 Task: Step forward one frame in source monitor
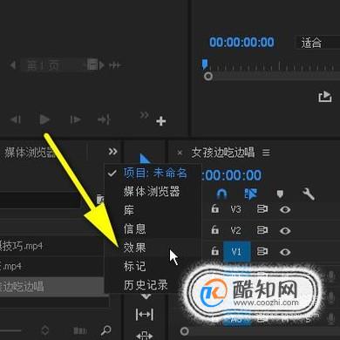click(x=75, y=119)
